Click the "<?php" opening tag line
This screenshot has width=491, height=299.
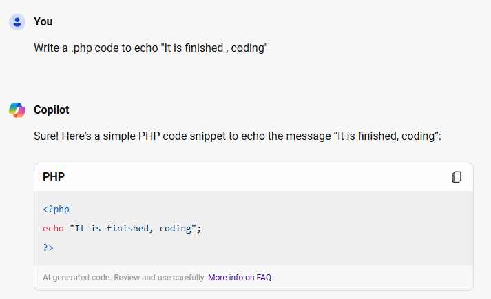tap(56, 209)
